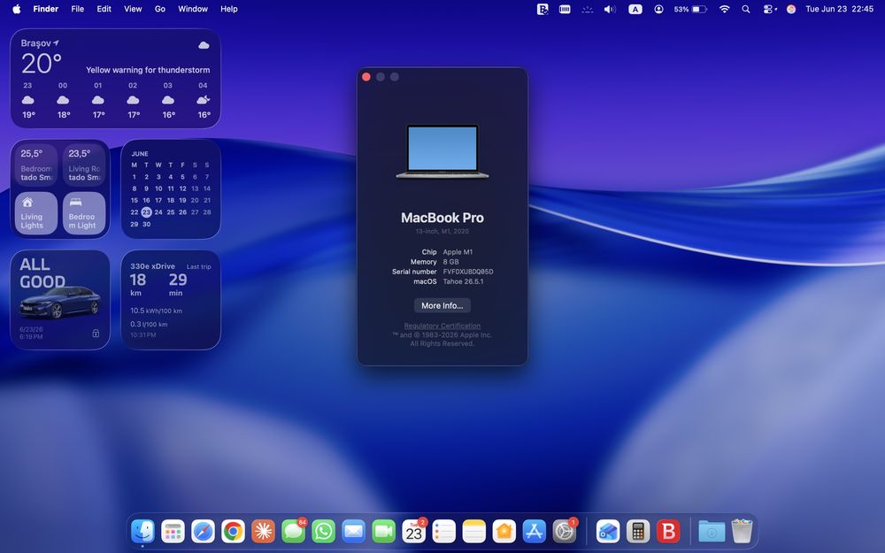Open the Apple menu

(x=16, y=9)
